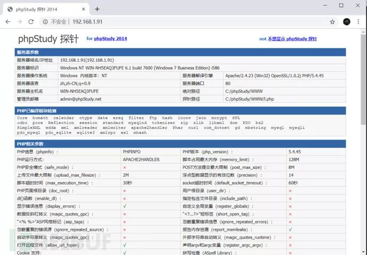367x255 pixels.
Task: Bookmark this page with the star icon
Action: [332, 22]
